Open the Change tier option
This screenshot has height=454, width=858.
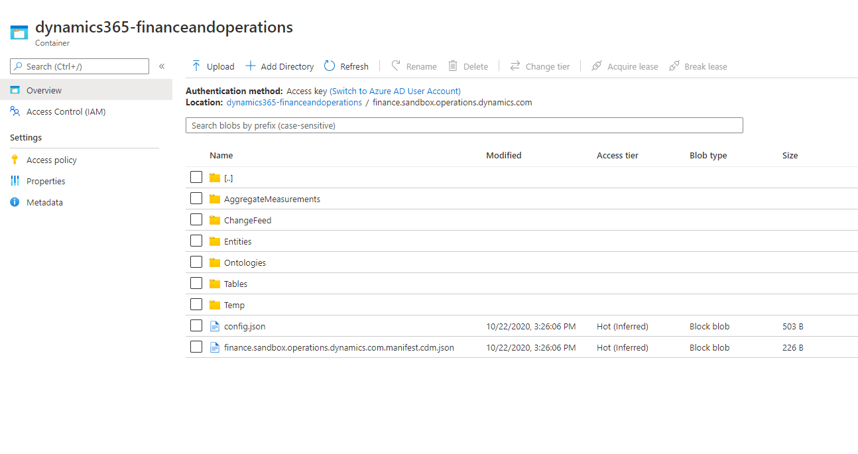516,66
